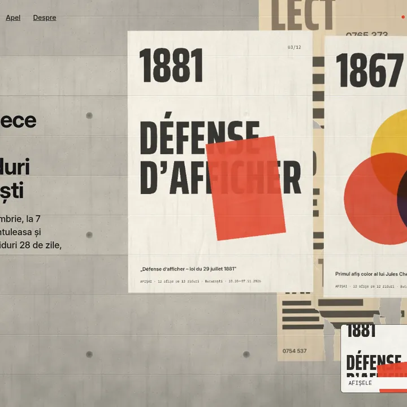Click caption Primul afiș color al lui Jules
407x407 pixels.
(371, 274)
